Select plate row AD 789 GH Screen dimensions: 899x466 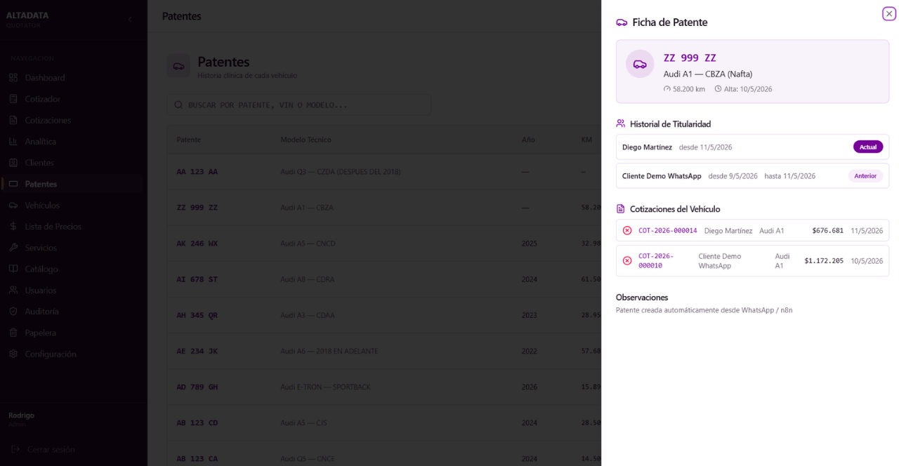click(x=383, y=387)
